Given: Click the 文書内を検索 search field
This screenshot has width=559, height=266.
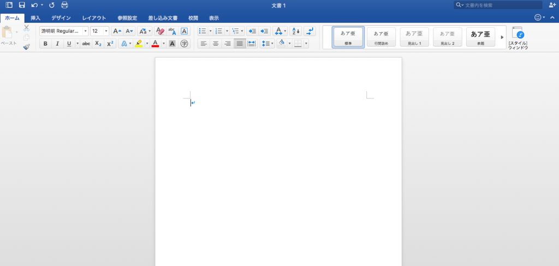Looking at the screenshot, I should 498,5.
